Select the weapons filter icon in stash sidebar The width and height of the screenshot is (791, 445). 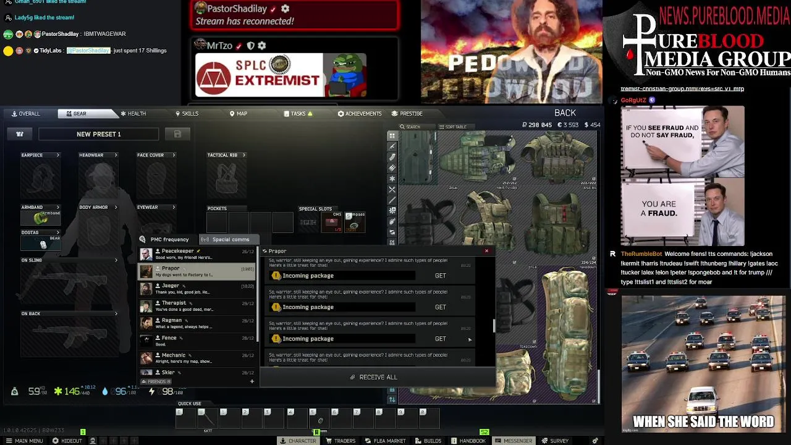tap(392, 146)
